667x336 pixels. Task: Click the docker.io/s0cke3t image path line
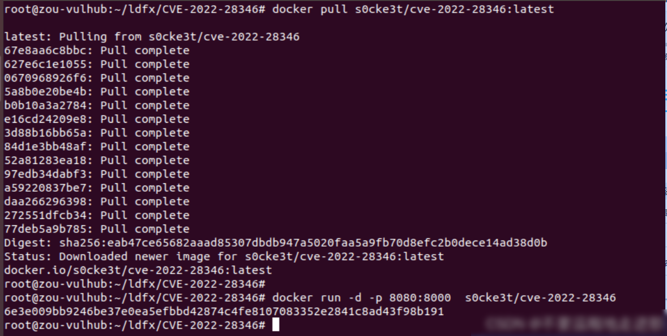(x=138, y=270)
